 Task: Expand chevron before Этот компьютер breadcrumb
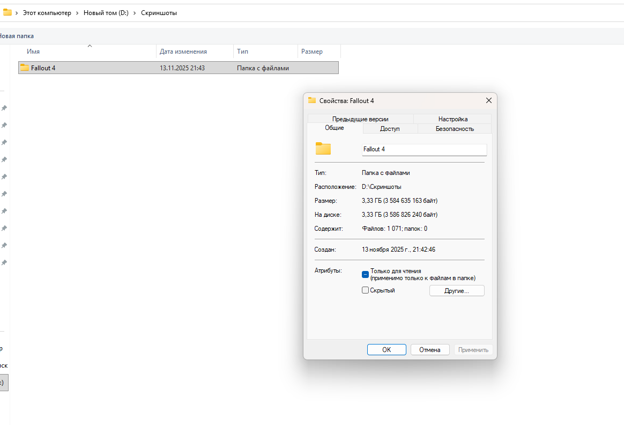pos(17,13)
